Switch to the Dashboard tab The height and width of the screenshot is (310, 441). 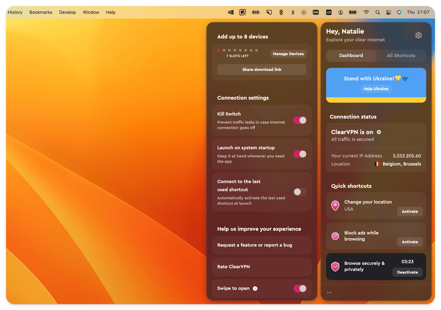click(x=351, y=55)
